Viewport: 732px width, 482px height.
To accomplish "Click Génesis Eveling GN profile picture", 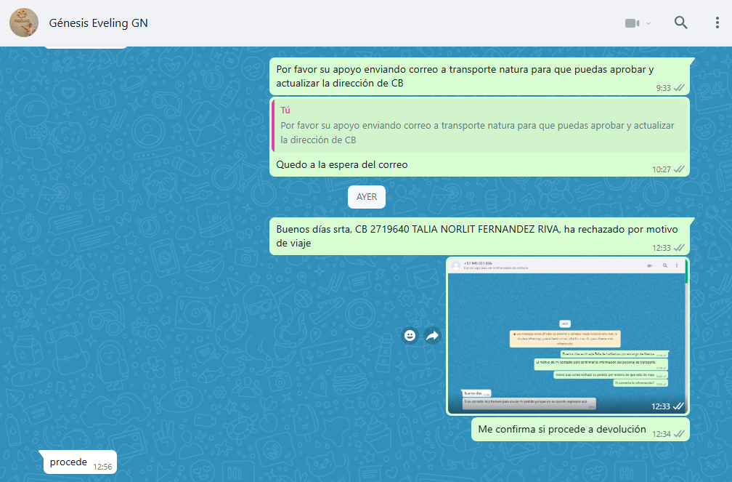I will pyautogui.click(x=24, y=23).
